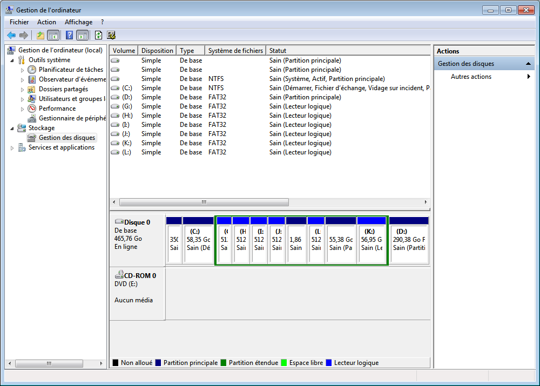Click the up one level folder icon
Viewport: 540px width, 386px height.
pos(40,35)
